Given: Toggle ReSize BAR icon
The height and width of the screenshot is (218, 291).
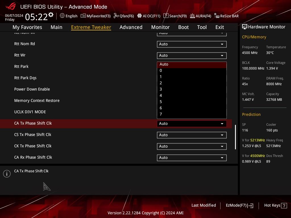Looking at the screenshot, I should tap(217, 16).
